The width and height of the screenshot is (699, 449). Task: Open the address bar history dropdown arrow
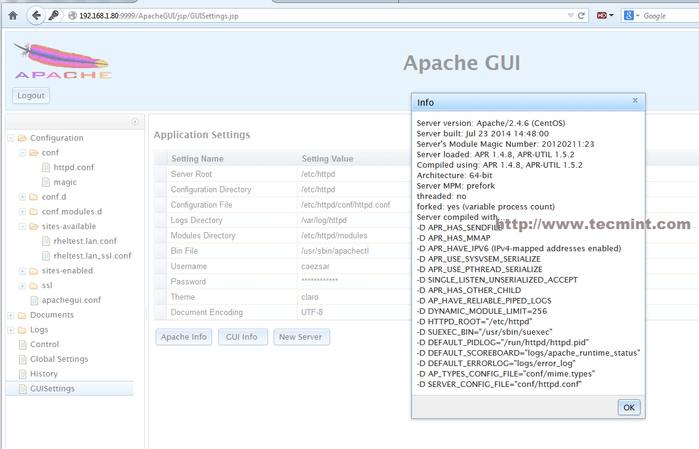570,15
